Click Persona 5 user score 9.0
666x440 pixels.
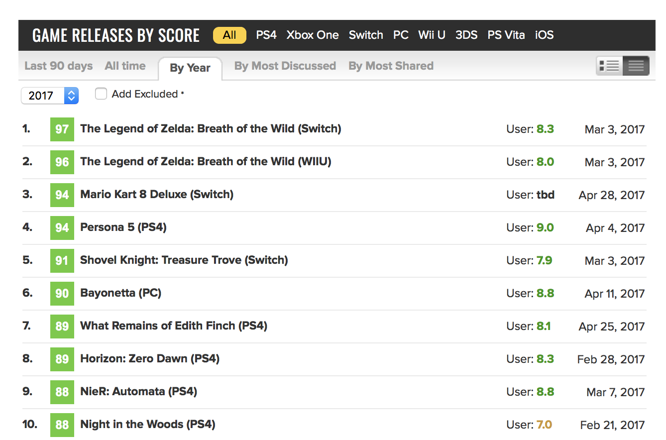pos(545,227)
